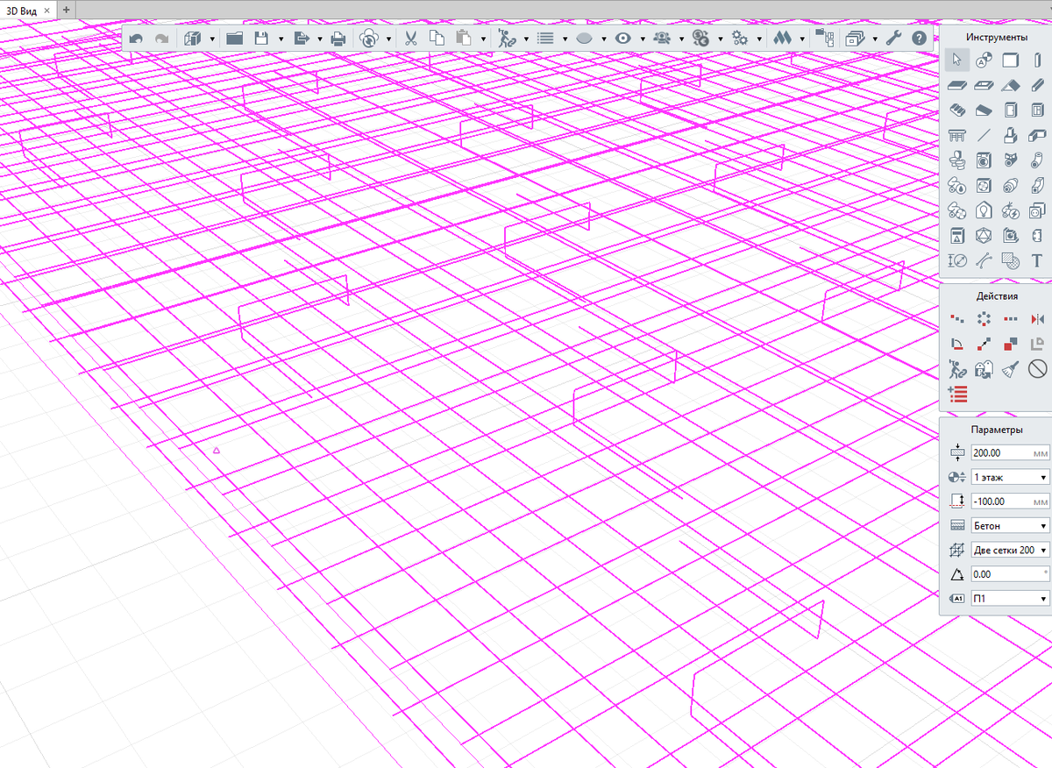Choose the Railing tool

click(x=956, y=135)
